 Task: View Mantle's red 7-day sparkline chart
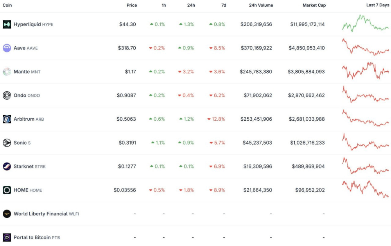[x=365, y=71]
